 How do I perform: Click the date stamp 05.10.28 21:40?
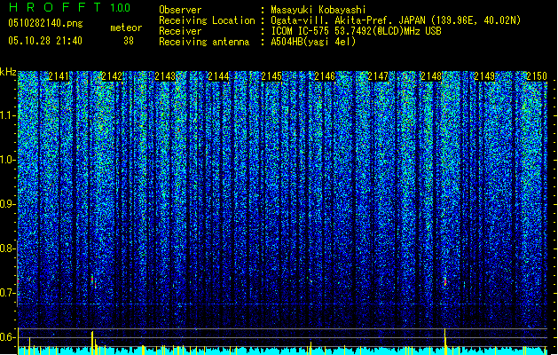(45, 41)
